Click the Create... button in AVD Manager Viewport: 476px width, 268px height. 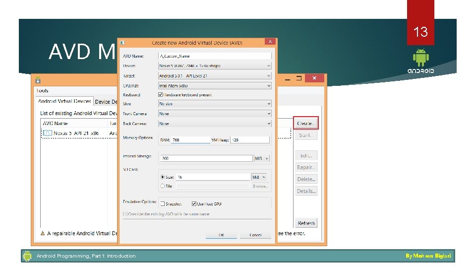(306, 123)
